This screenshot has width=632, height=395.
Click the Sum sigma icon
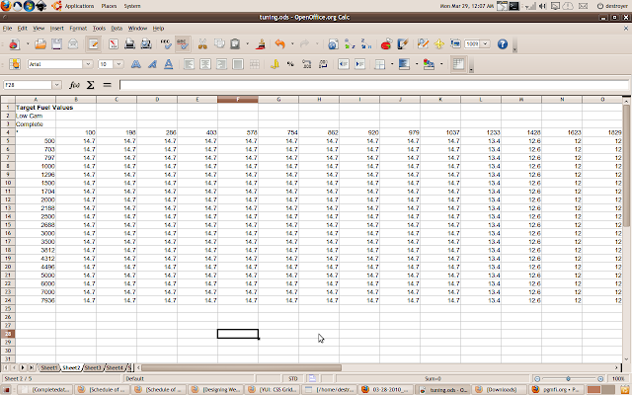(x=90, y=85)
